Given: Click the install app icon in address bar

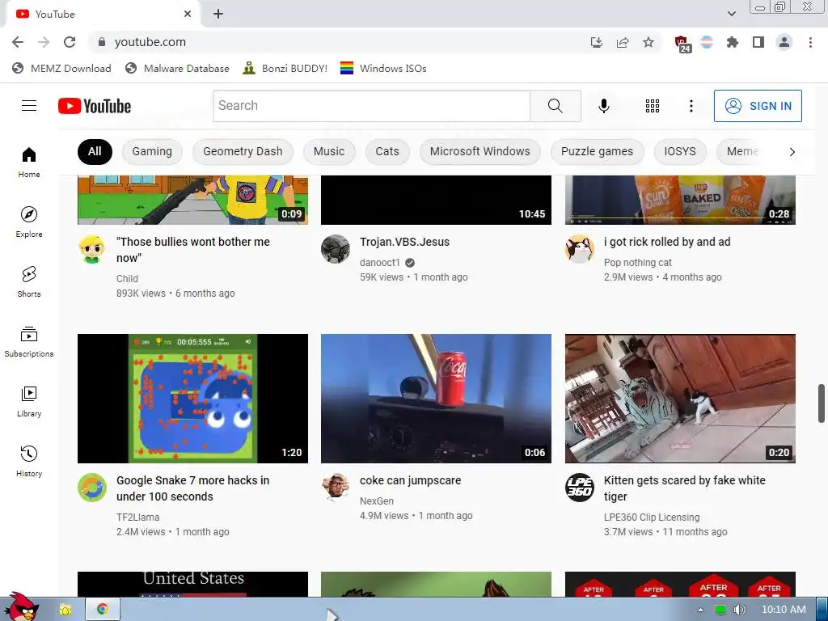Looking at the screenshot, I should (x=597, y=42).
